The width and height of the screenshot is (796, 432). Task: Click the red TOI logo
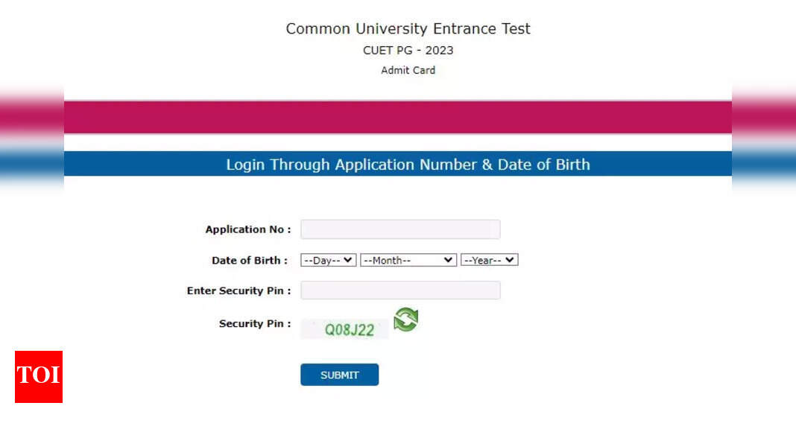tap(39, 377)
